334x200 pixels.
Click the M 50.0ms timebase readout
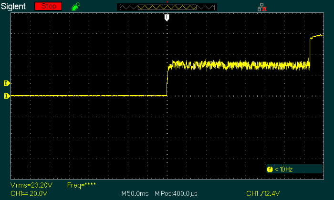(135, 194)
